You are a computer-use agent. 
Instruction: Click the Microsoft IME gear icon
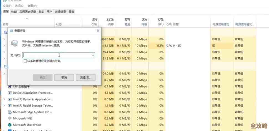pos(9,119)
